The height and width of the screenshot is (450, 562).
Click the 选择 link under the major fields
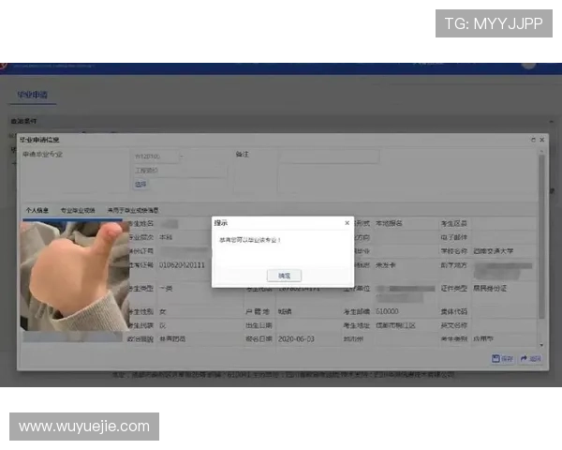141,185
